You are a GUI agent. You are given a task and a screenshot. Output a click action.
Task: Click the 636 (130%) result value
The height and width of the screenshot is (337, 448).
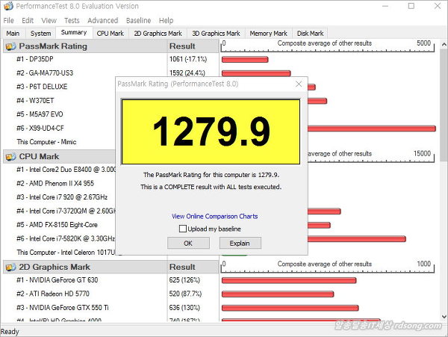184,308
